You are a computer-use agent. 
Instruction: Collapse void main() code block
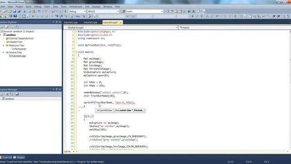76,52
